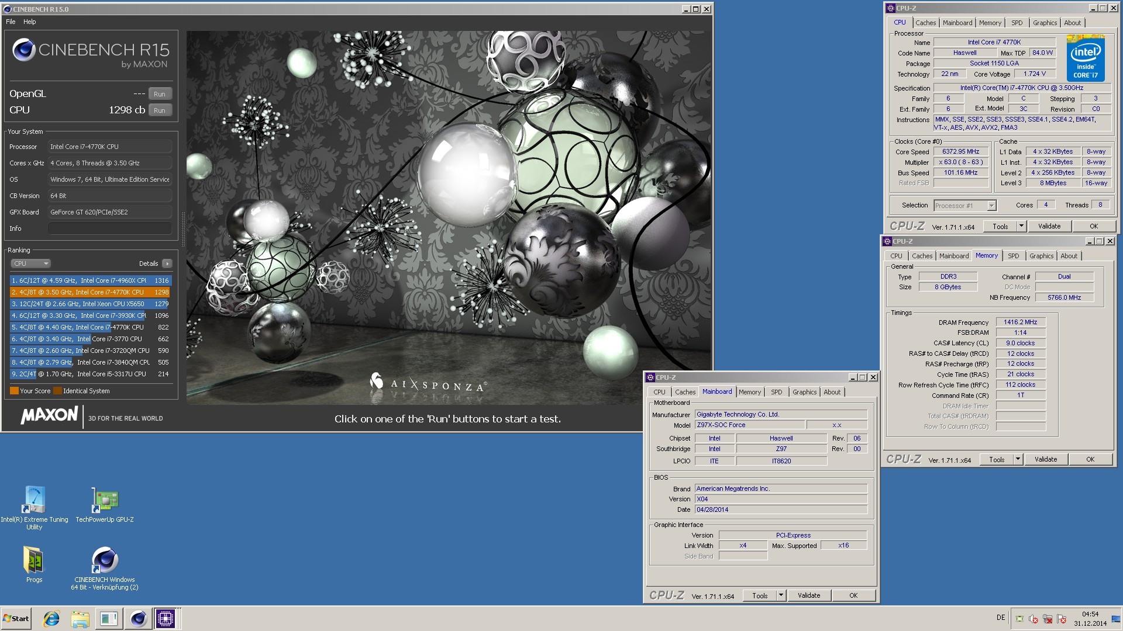
Task: Click the Z97X-SOC Force model field
Action: coord(750,425)
